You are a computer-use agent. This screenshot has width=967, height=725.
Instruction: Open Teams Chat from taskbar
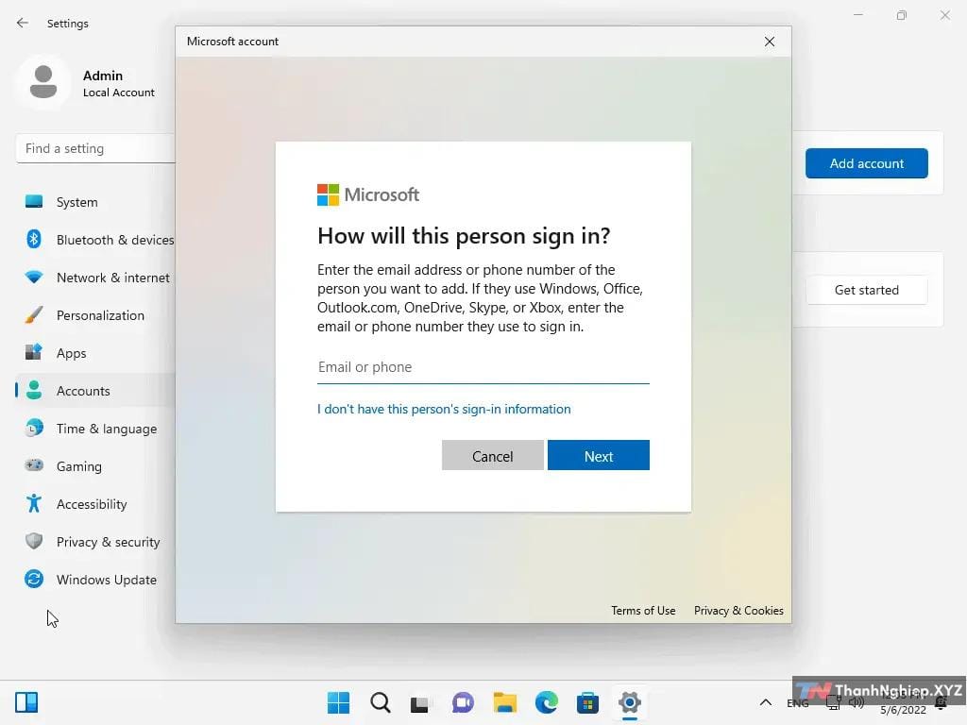(463, 702)
